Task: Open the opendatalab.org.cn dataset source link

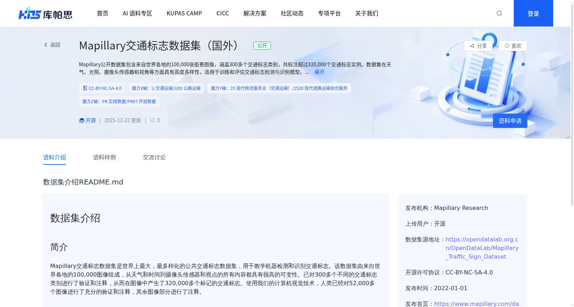Action: 482,248
